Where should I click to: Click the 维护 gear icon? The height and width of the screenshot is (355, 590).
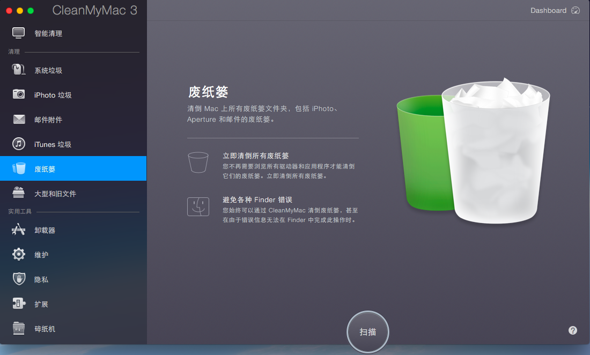click(18, 254)
